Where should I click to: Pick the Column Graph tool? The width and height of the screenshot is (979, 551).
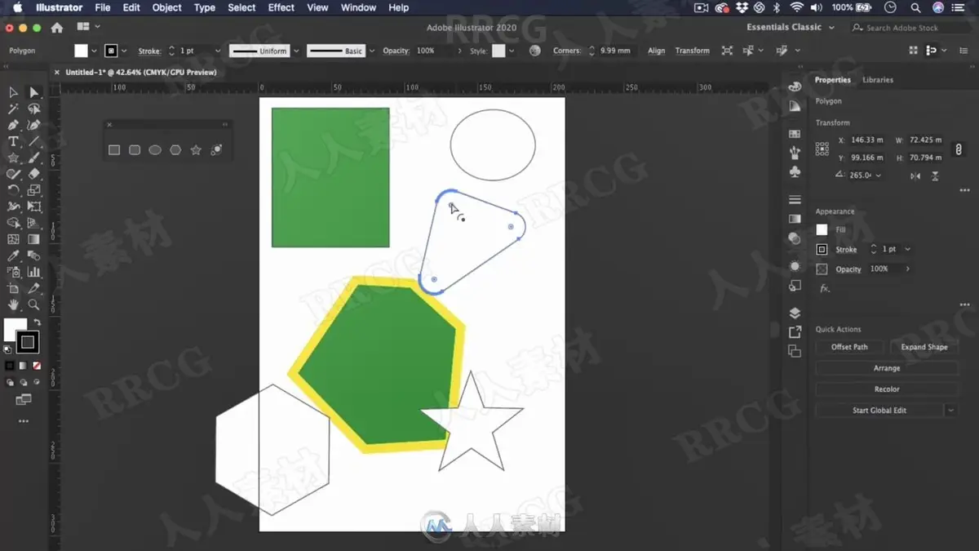(x=33, y=272)
